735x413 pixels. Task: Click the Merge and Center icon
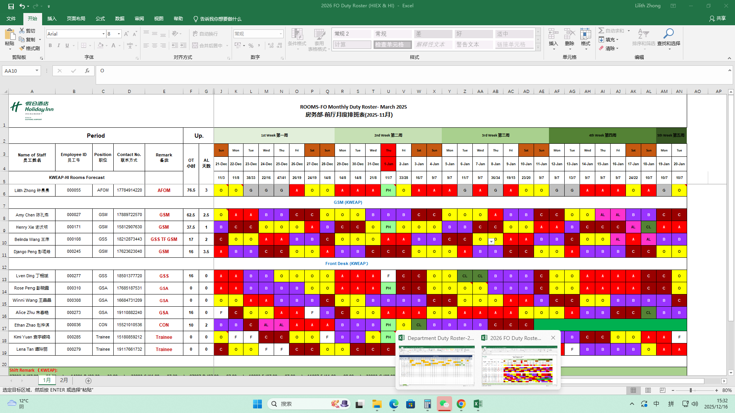click(x=195, y=46)
